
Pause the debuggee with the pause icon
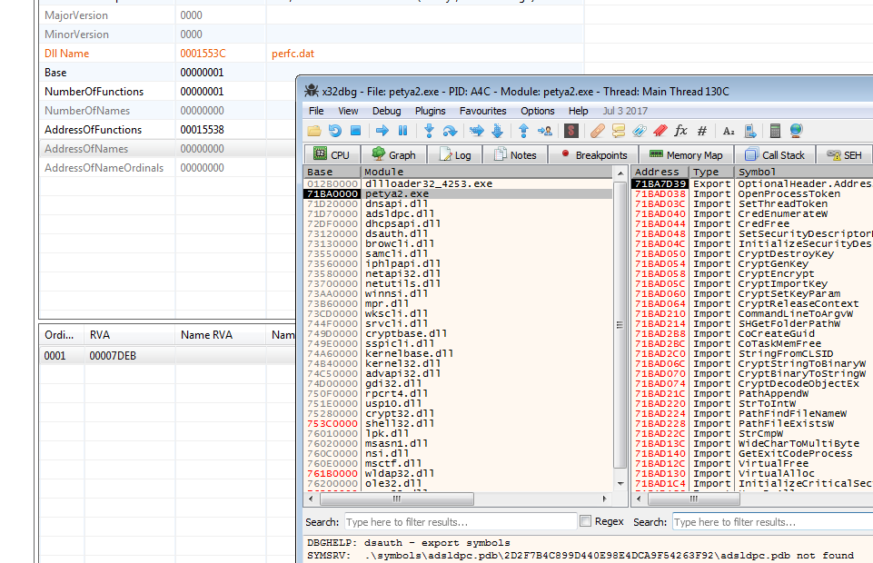[x=402, y=131]
